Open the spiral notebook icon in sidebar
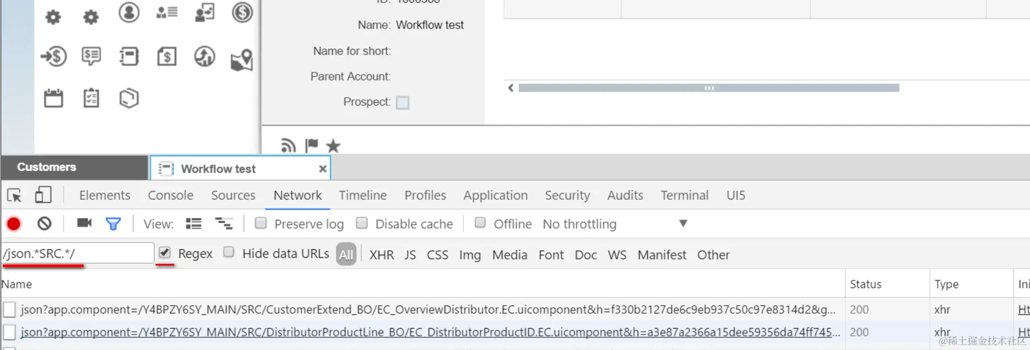 (x=129, y=56)
